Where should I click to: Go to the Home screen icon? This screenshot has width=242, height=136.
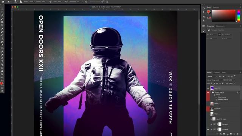click(x=3, y=2)
